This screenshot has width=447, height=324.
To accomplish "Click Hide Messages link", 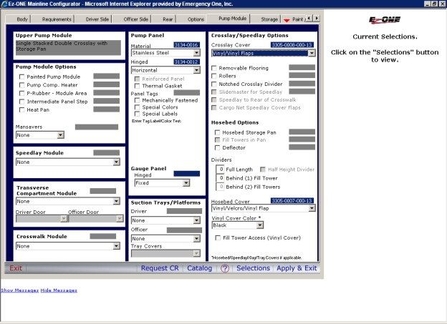I will [x=59, y=290].
